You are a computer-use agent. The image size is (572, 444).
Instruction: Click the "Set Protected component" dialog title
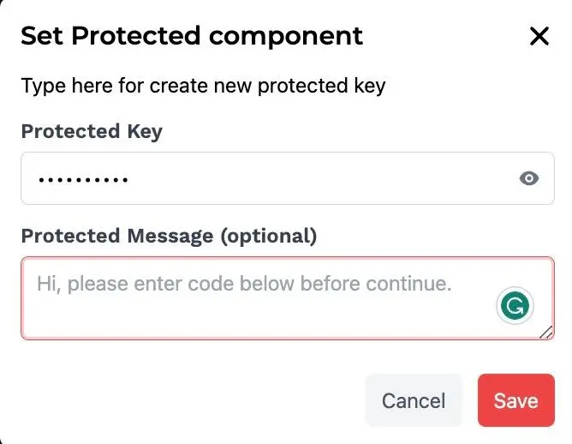(x=192, y=36)
